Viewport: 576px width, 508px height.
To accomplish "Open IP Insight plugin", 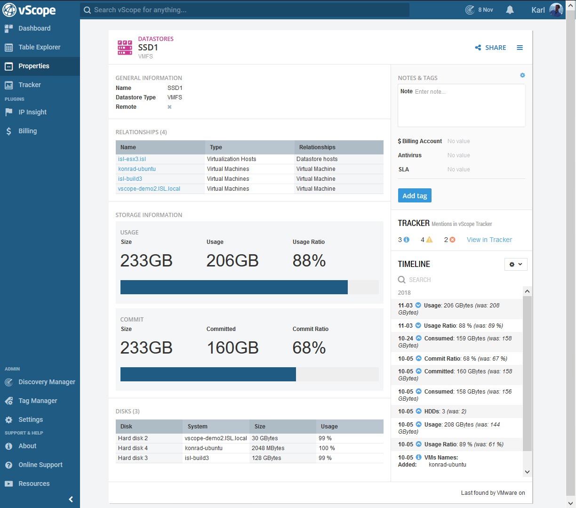I will pos(32,113).
